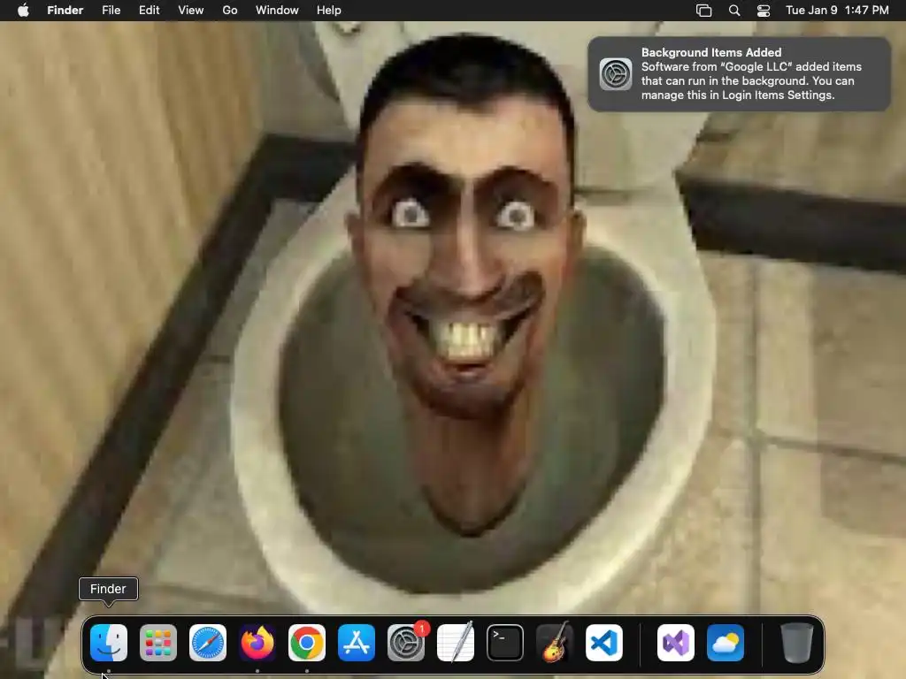Screen dimensions: 906x679
Task: Open Google Chrome from the Dock
Action: pyautogui.click(x=307, y=643)
